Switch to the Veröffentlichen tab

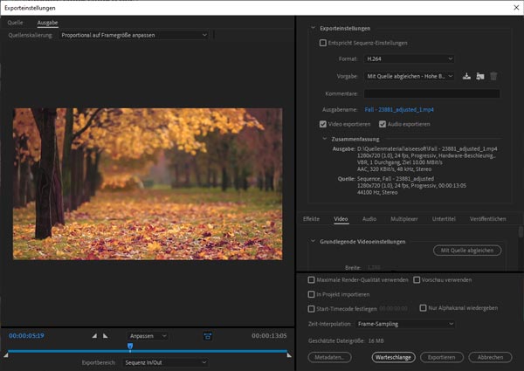click(487, 219)
